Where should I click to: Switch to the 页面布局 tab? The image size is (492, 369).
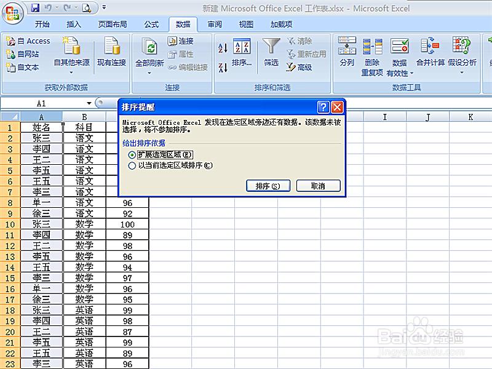coord(113,25)
